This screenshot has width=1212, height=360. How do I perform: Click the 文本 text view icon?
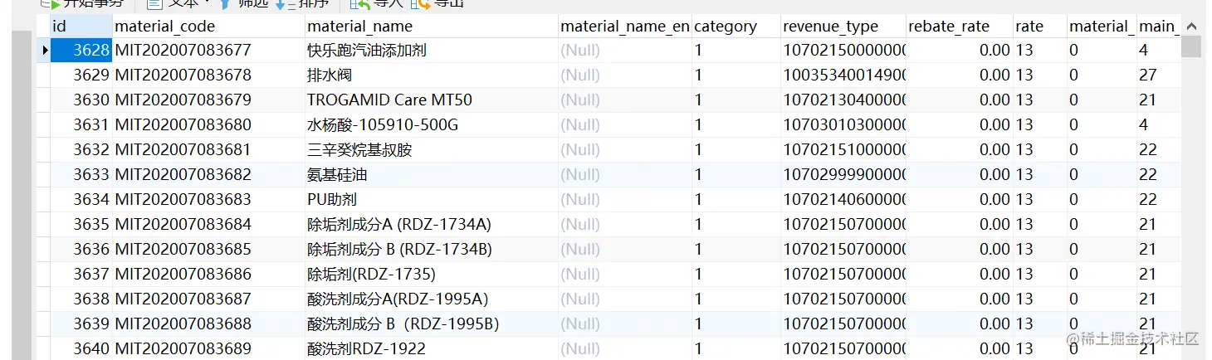(154, 3)
